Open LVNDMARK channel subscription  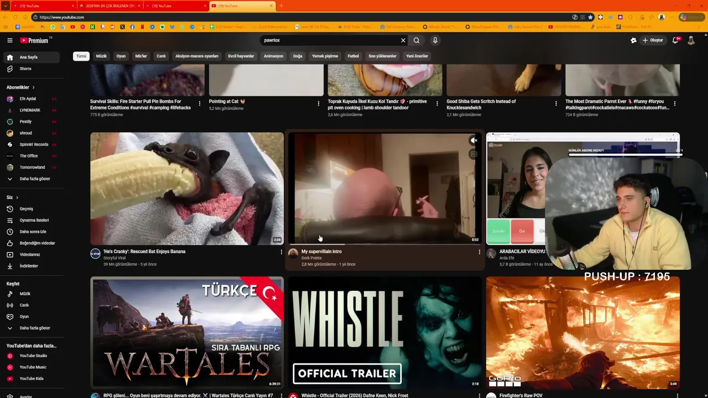[32, 110]
